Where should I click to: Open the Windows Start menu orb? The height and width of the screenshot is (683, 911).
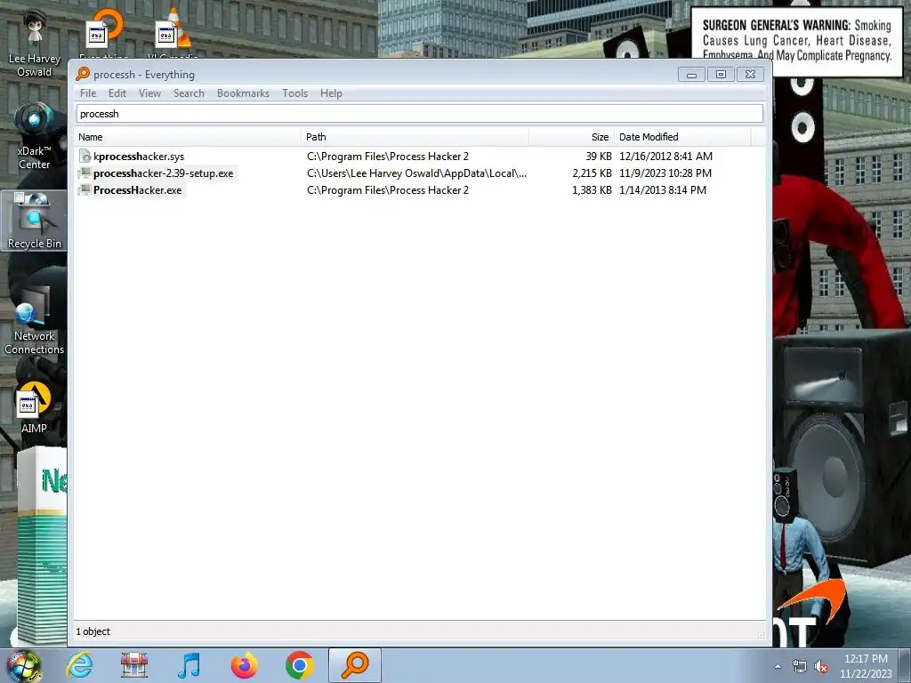23,665
